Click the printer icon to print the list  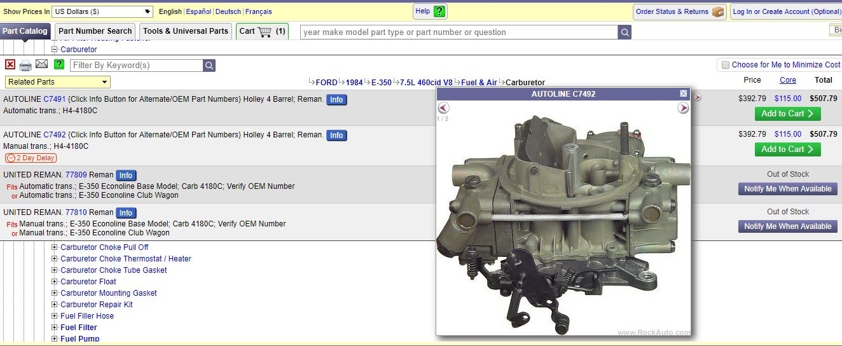click(25, 65)
